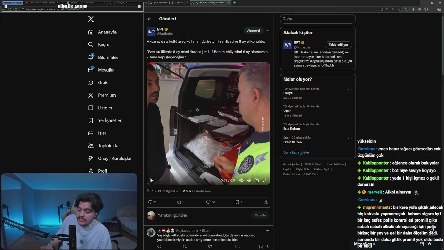Open a new browser tab
This screenshot has width=444, height=250.
[234, 3]
